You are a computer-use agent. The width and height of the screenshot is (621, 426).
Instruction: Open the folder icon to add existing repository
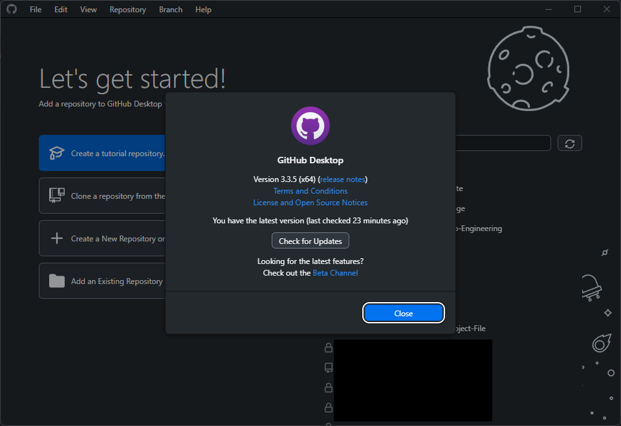coord(56,281)
